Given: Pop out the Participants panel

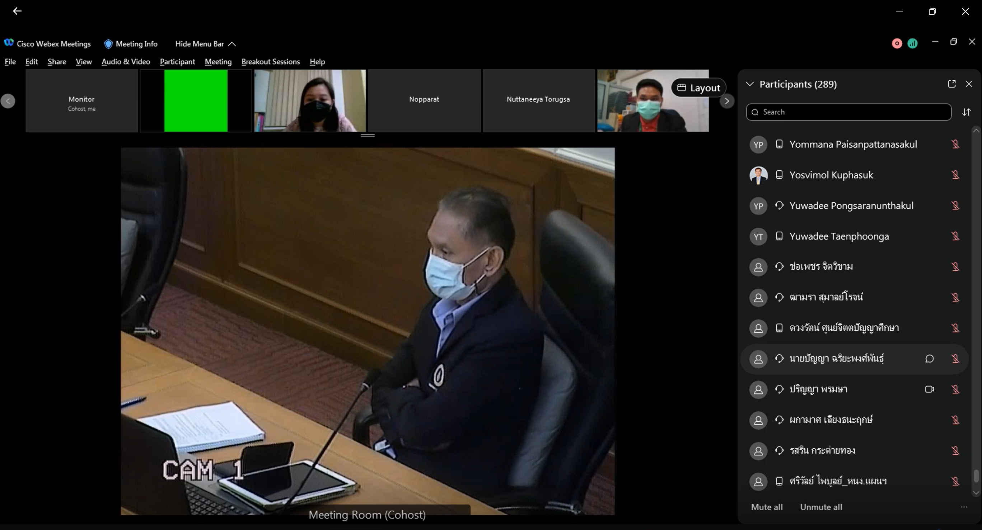Looking at the screenshot, I should click(951, 84).
